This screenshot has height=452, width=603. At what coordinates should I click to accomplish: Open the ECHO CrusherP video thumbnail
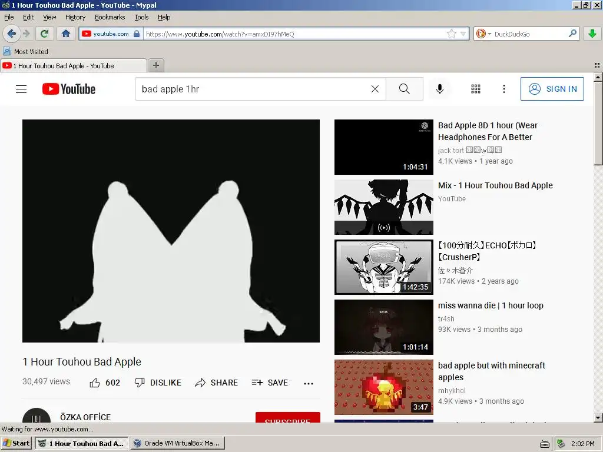coord(384,267)
